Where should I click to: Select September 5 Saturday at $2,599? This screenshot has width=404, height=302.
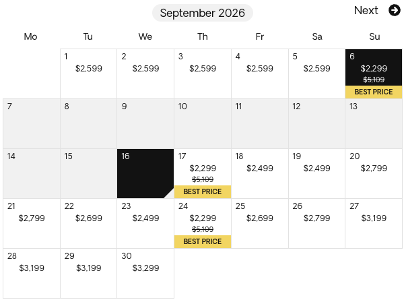pyautogui.click(x=316, y=73)
